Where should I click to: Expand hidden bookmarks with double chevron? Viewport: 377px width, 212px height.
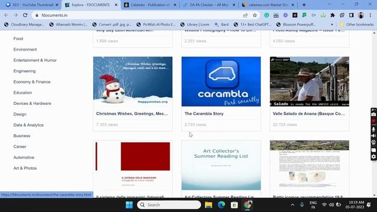pos(332,25)
